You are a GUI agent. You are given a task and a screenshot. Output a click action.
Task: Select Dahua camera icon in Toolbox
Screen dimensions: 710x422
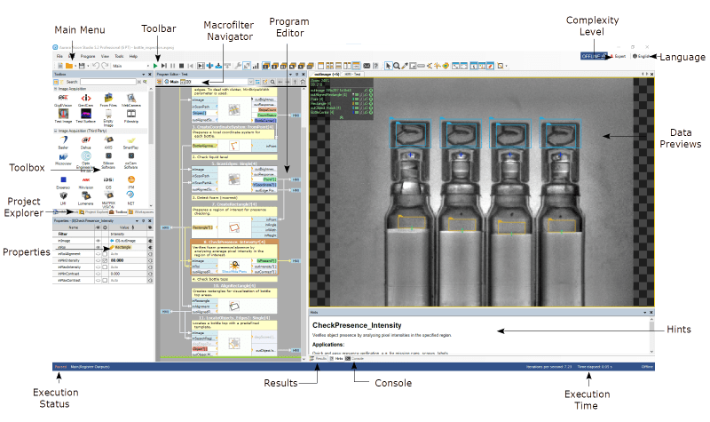point(85,142)
